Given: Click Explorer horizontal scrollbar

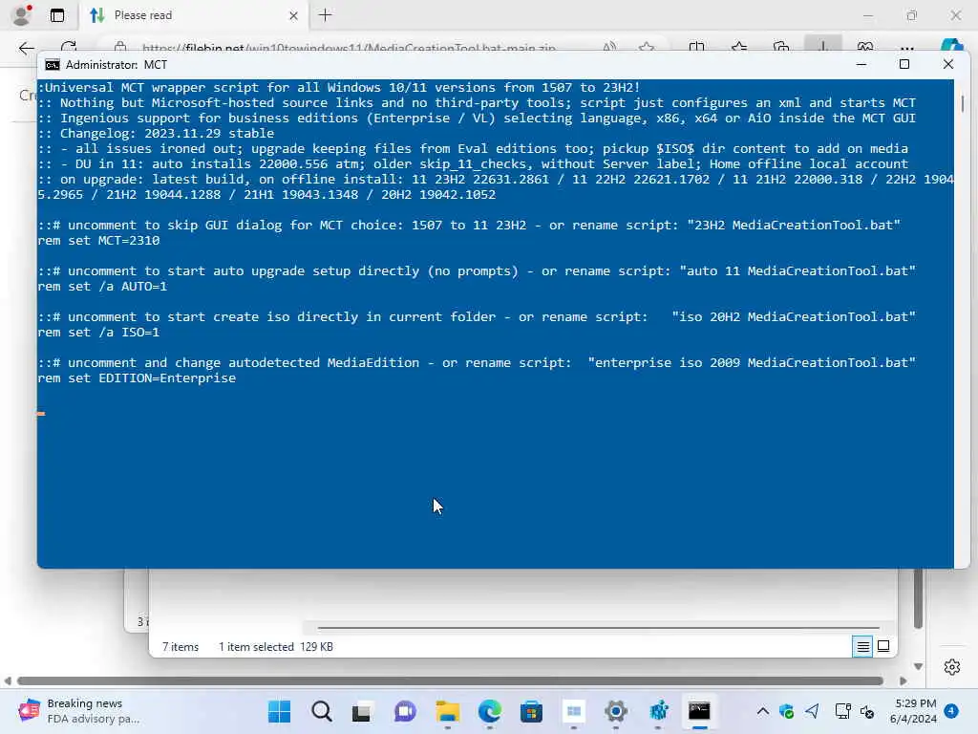Looking at the screenshot, I should click(598, 627).
